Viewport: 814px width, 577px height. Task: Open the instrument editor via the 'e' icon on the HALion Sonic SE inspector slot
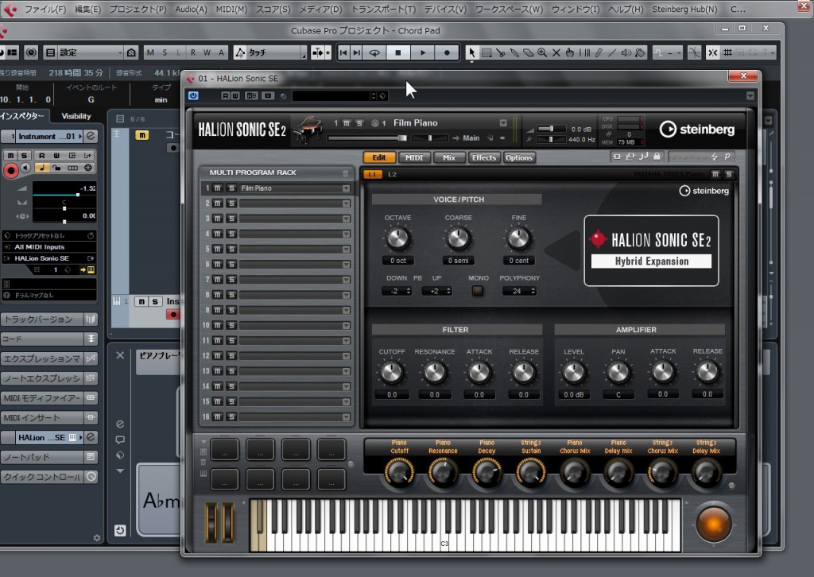coord(91,436)
